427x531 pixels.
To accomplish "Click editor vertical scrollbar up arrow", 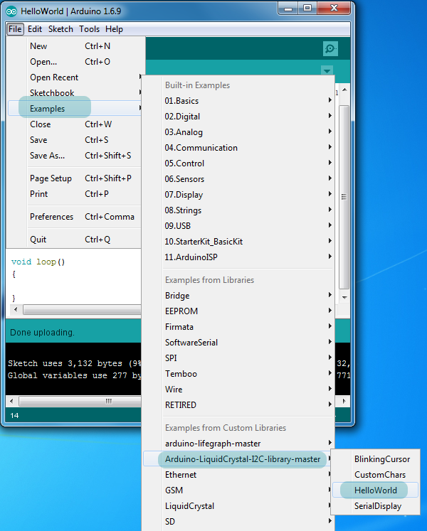I will tap(344, 90).
